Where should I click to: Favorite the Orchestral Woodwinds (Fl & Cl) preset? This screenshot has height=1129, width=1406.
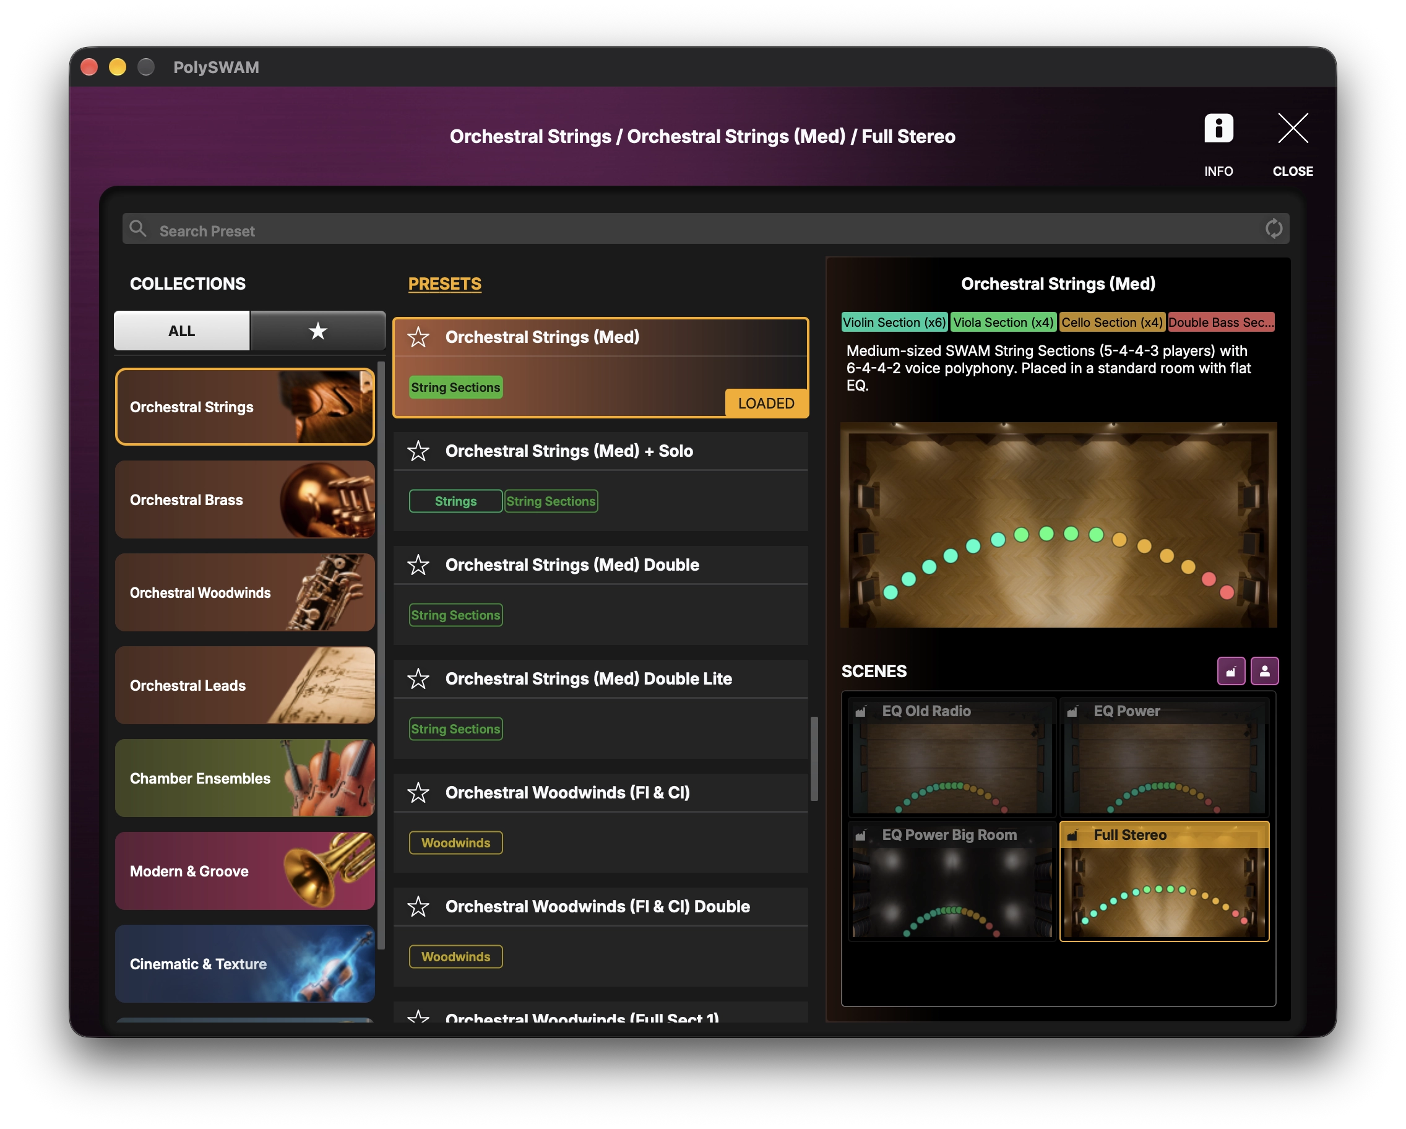418,792
